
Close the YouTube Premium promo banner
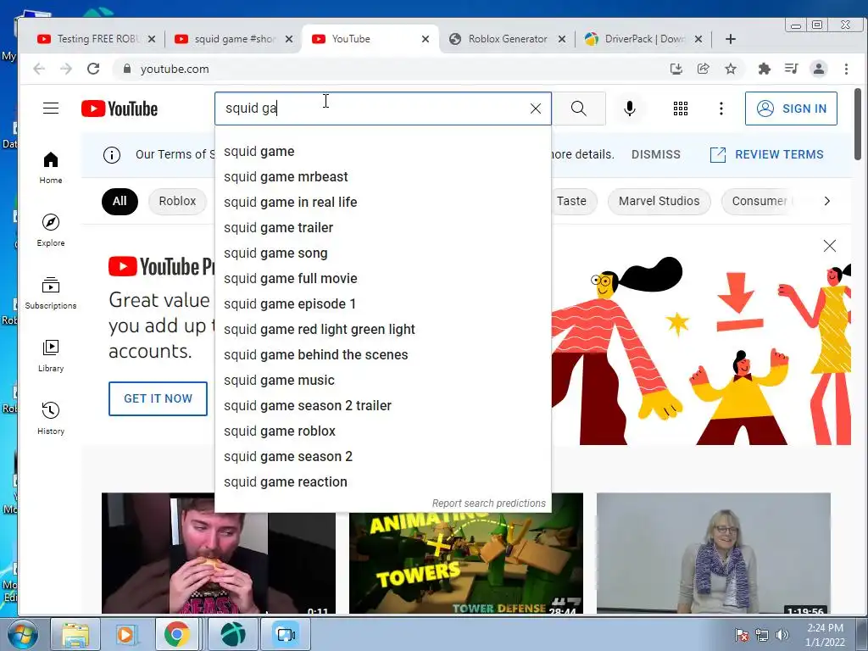829,246
